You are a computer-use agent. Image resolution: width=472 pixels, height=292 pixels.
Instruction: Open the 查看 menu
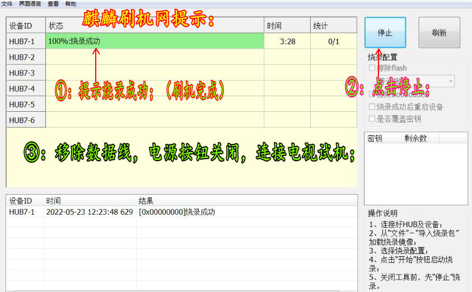pos(53,4)
